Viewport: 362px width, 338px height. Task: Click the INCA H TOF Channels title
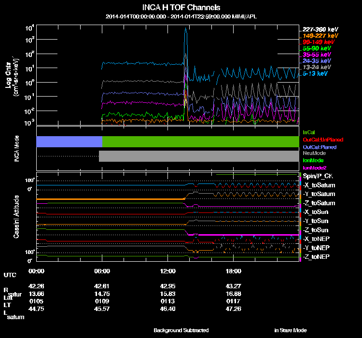coord(181,8)
